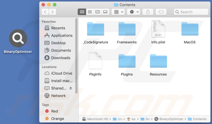The height and width of the screenshot is (124, 212).
Task: Open the _CodeSignature folder
Action: (x=95, y=29)
